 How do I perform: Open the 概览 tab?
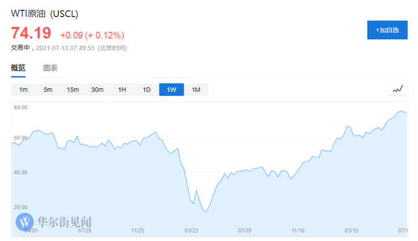point(18,68)
